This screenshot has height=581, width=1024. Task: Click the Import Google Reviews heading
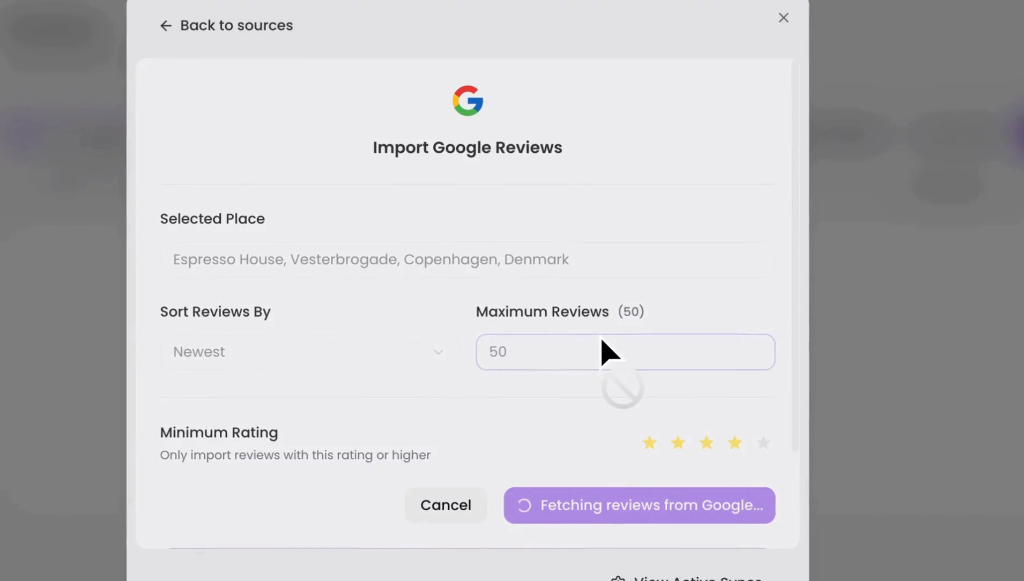(x=468, y=147)
